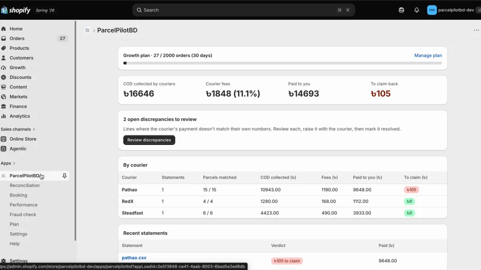Viewport: 481px width, 270px height.
Task: Select Orders in the sidebar
Action: point(17,39)
